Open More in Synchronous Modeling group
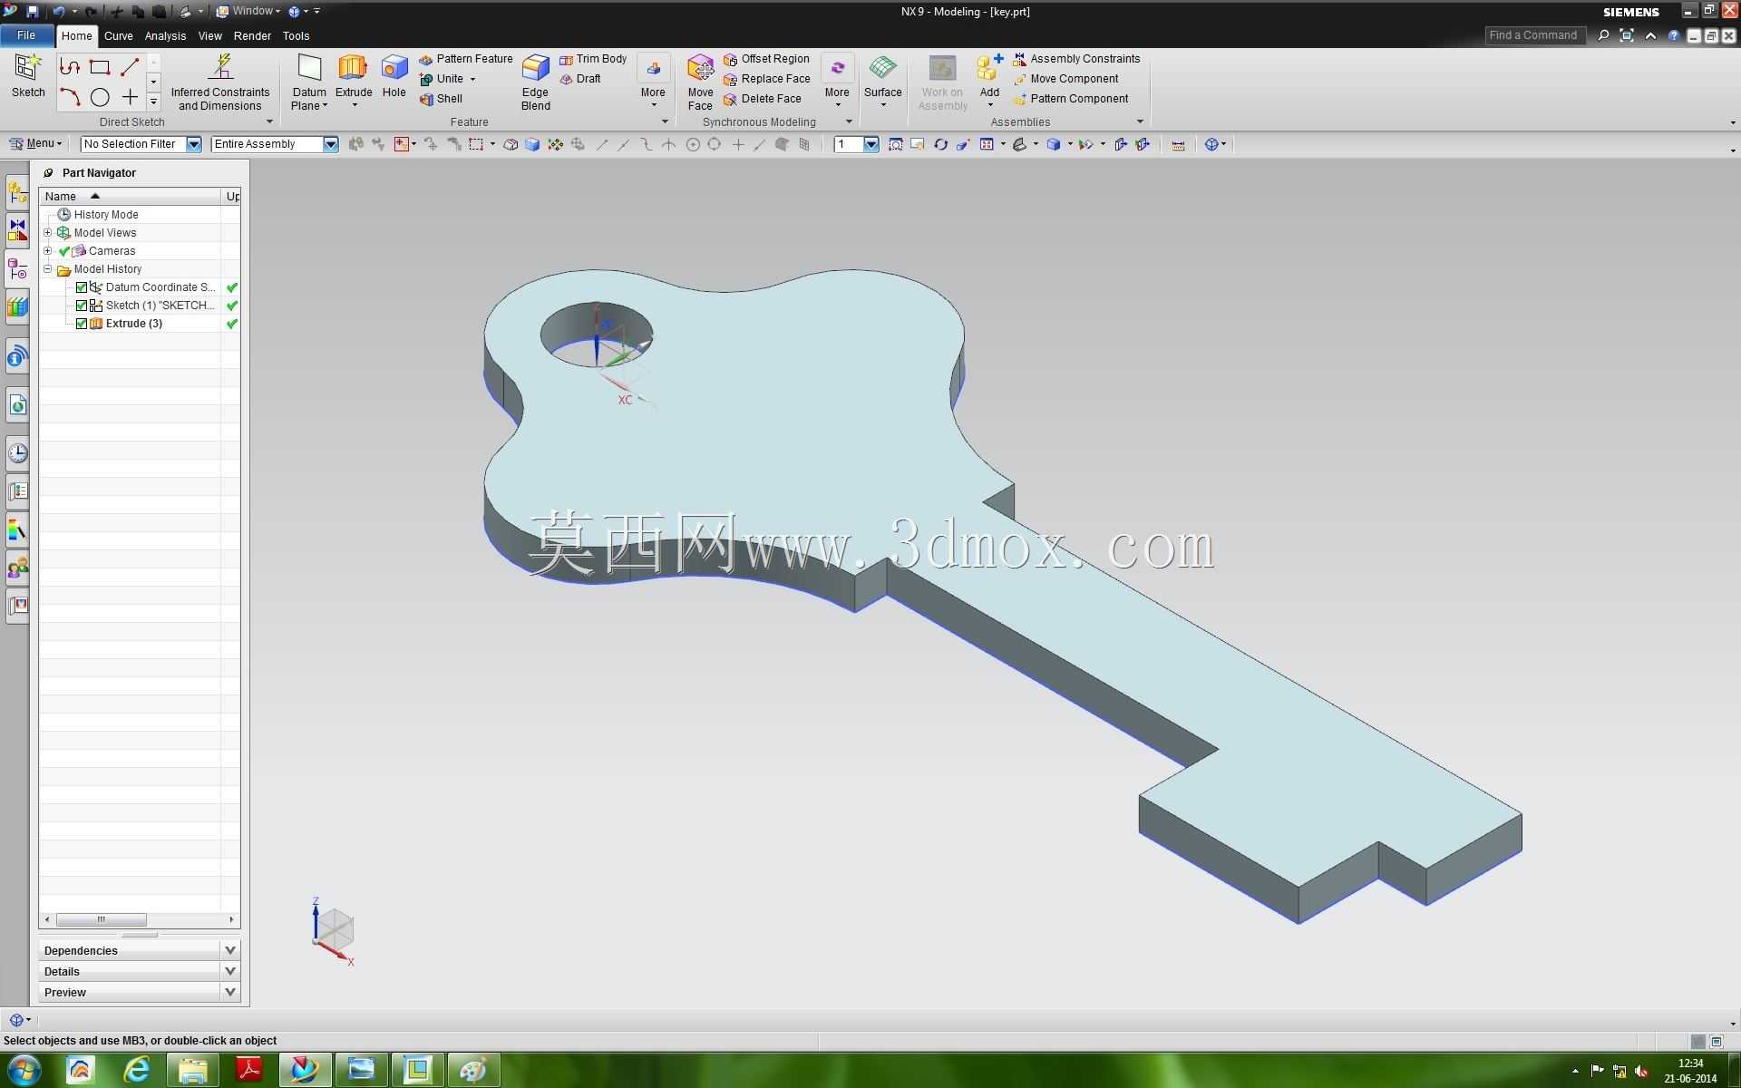 pos(837,80)
